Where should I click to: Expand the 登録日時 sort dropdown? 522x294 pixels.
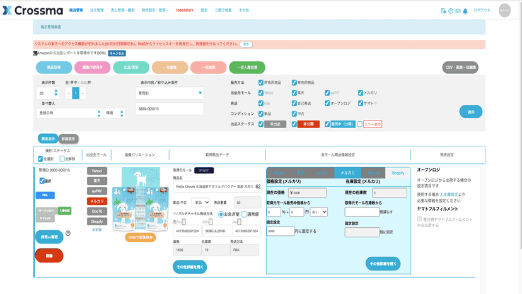pos(69,113)
